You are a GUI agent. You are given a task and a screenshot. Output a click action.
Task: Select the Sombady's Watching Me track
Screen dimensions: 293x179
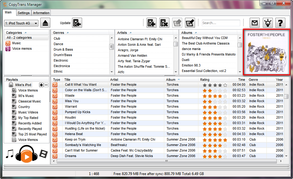83,145
